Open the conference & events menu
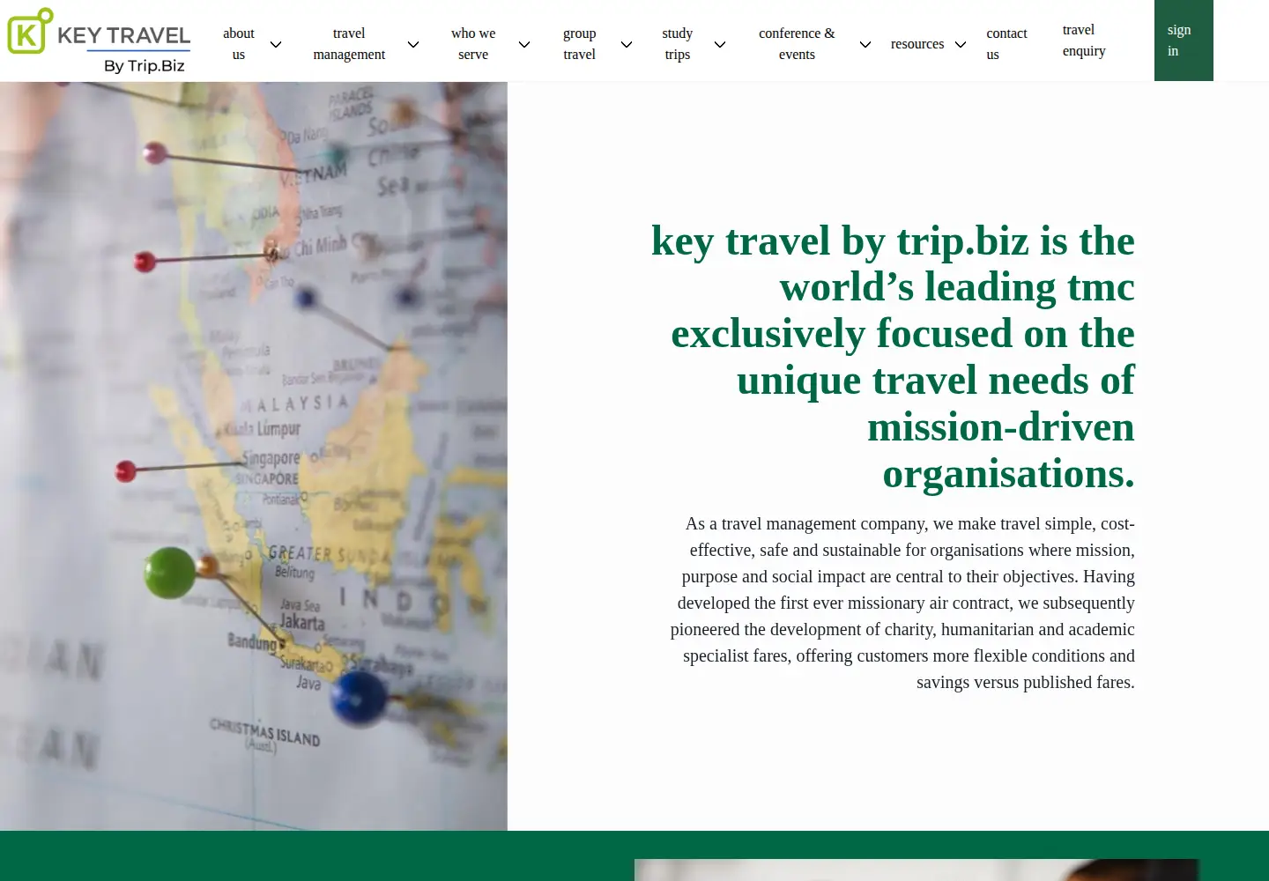Image resolution: width=1269 pixels, height=881 pixels. click(797, 44)
